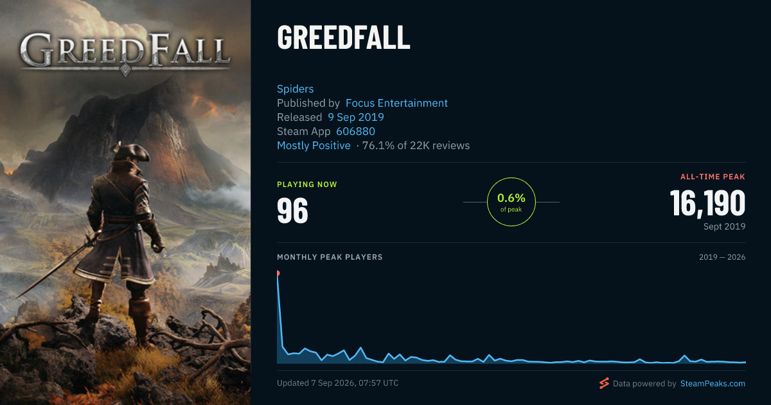Screen dimensions: 771x405
Task: Click the red all-time peak chart dot
Action: (278, 273)
